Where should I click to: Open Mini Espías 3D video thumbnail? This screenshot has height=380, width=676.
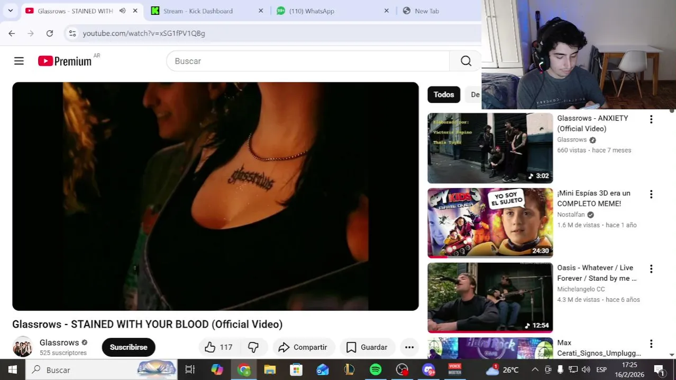click(x=490, y=223)
